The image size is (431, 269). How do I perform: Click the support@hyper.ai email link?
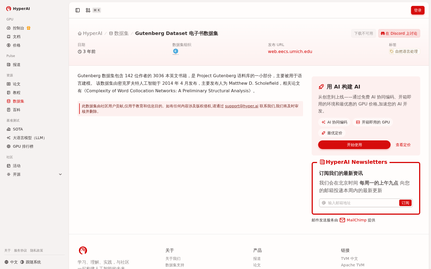[242, 106]
